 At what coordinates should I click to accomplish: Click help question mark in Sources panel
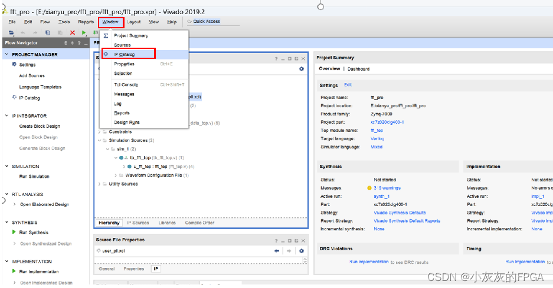(276, 59)
